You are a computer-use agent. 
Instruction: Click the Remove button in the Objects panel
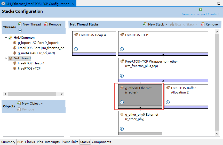click(26, 109)
